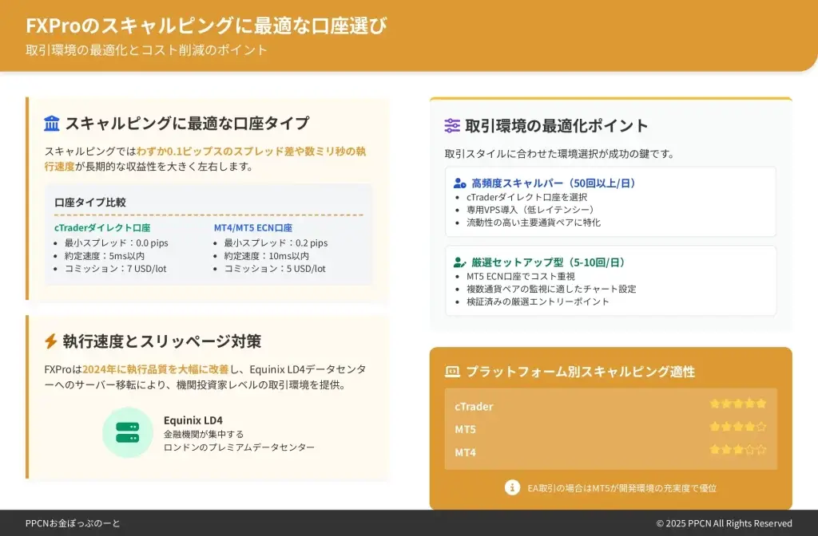Select the MT4/MT5 ECN口座 heading
This screenshot has width=818, height=536.
253,228
